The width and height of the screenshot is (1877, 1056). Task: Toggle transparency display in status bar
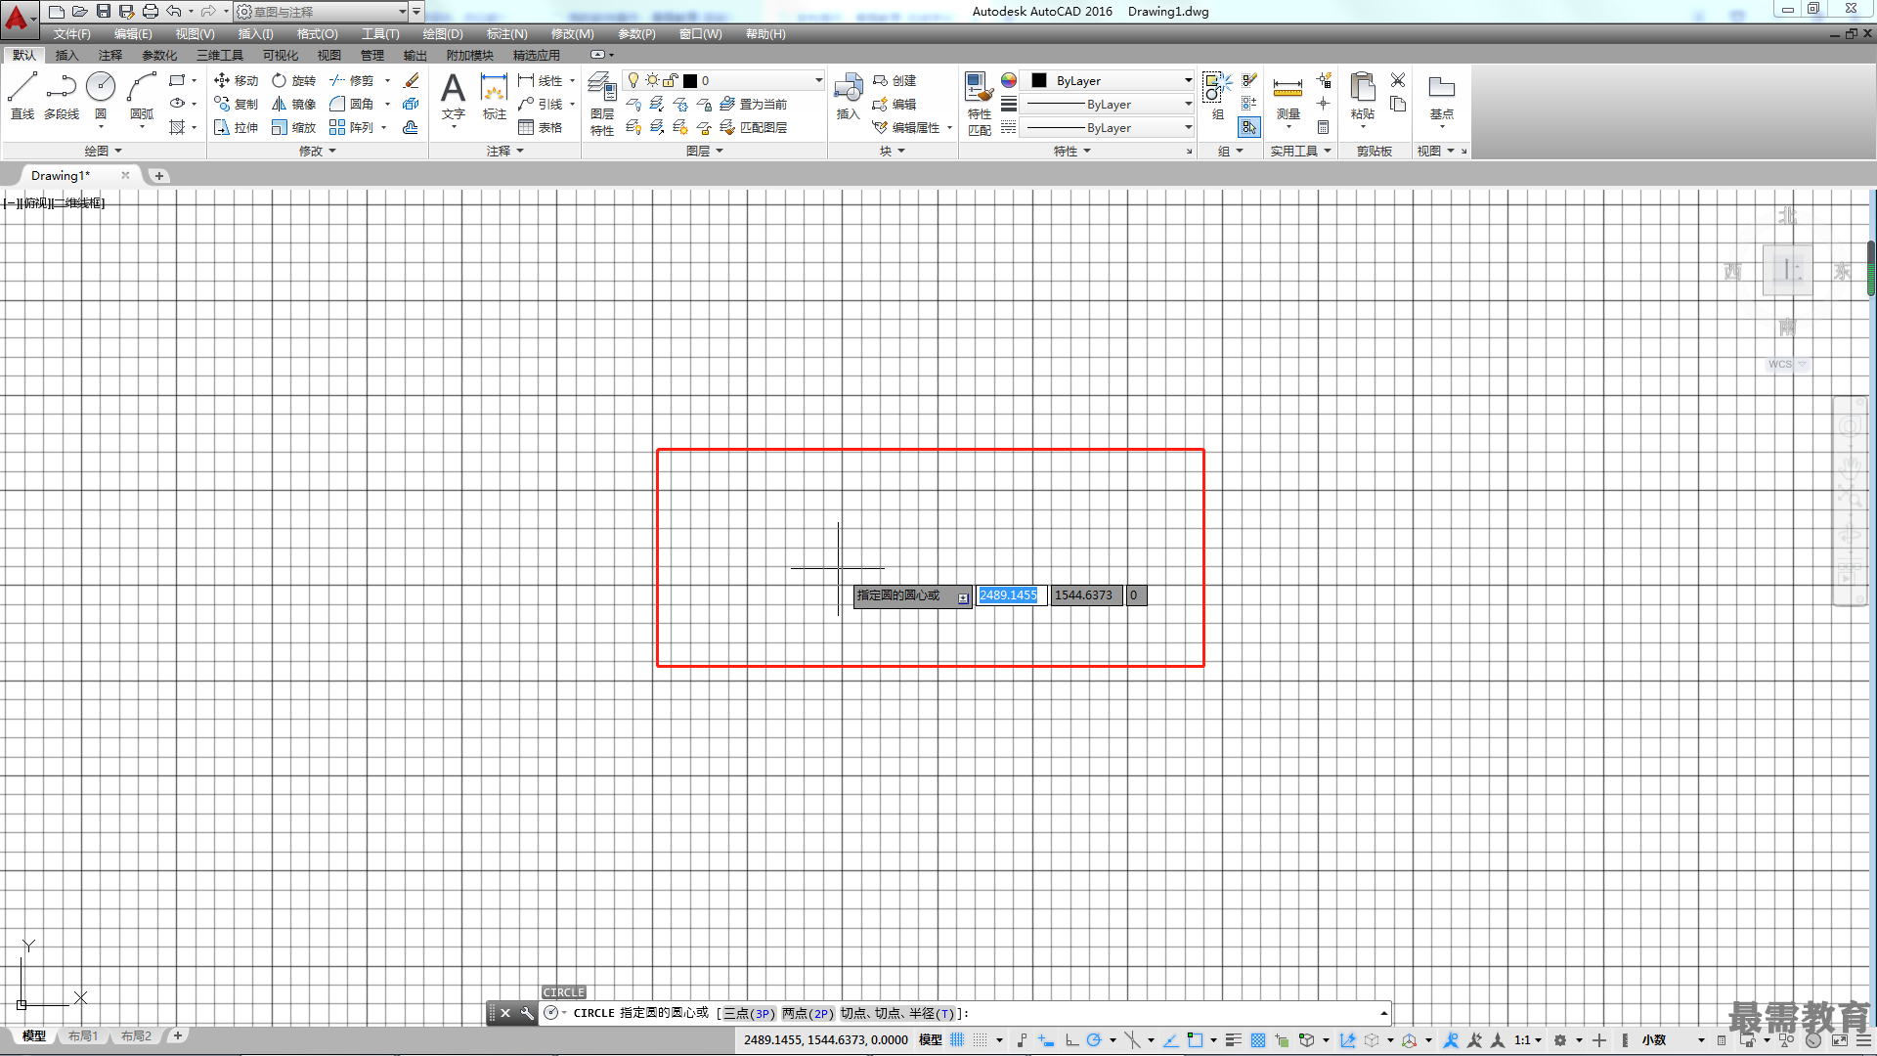(x=1258, y=1039)
